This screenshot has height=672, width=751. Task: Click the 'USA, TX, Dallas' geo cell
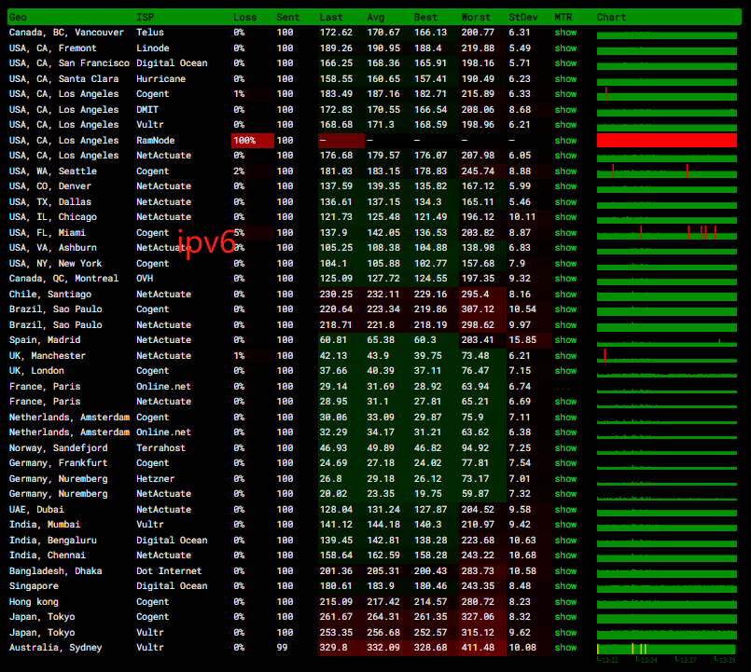49,202
